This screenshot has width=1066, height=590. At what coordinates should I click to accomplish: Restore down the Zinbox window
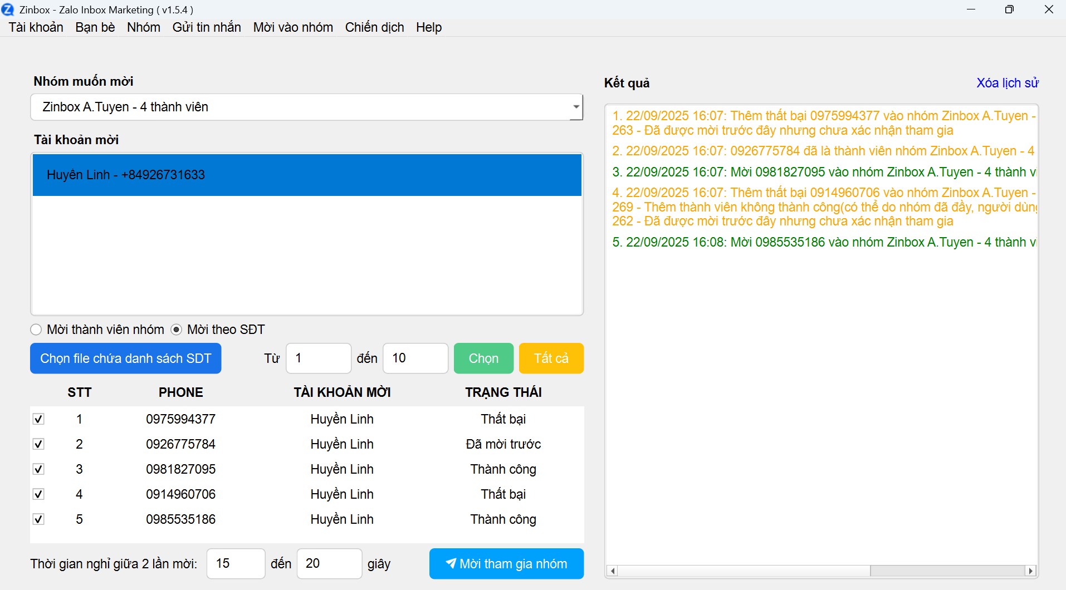coord(1009,9)
